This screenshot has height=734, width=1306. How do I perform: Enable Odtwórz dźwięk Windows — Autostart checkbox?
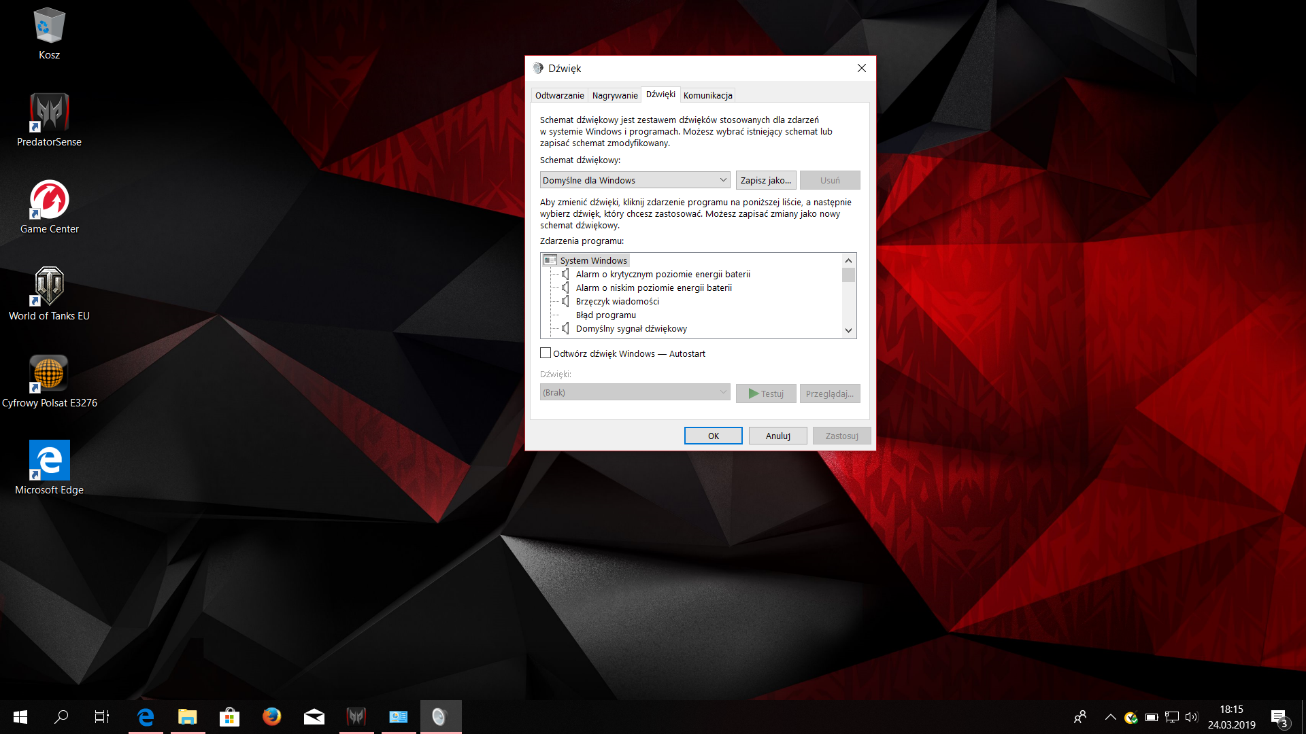(x=546, y=353)
